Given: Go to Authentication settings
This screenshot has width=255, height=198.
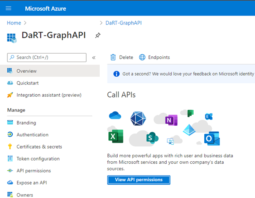Looking at the screenshot, I should 32,135.
